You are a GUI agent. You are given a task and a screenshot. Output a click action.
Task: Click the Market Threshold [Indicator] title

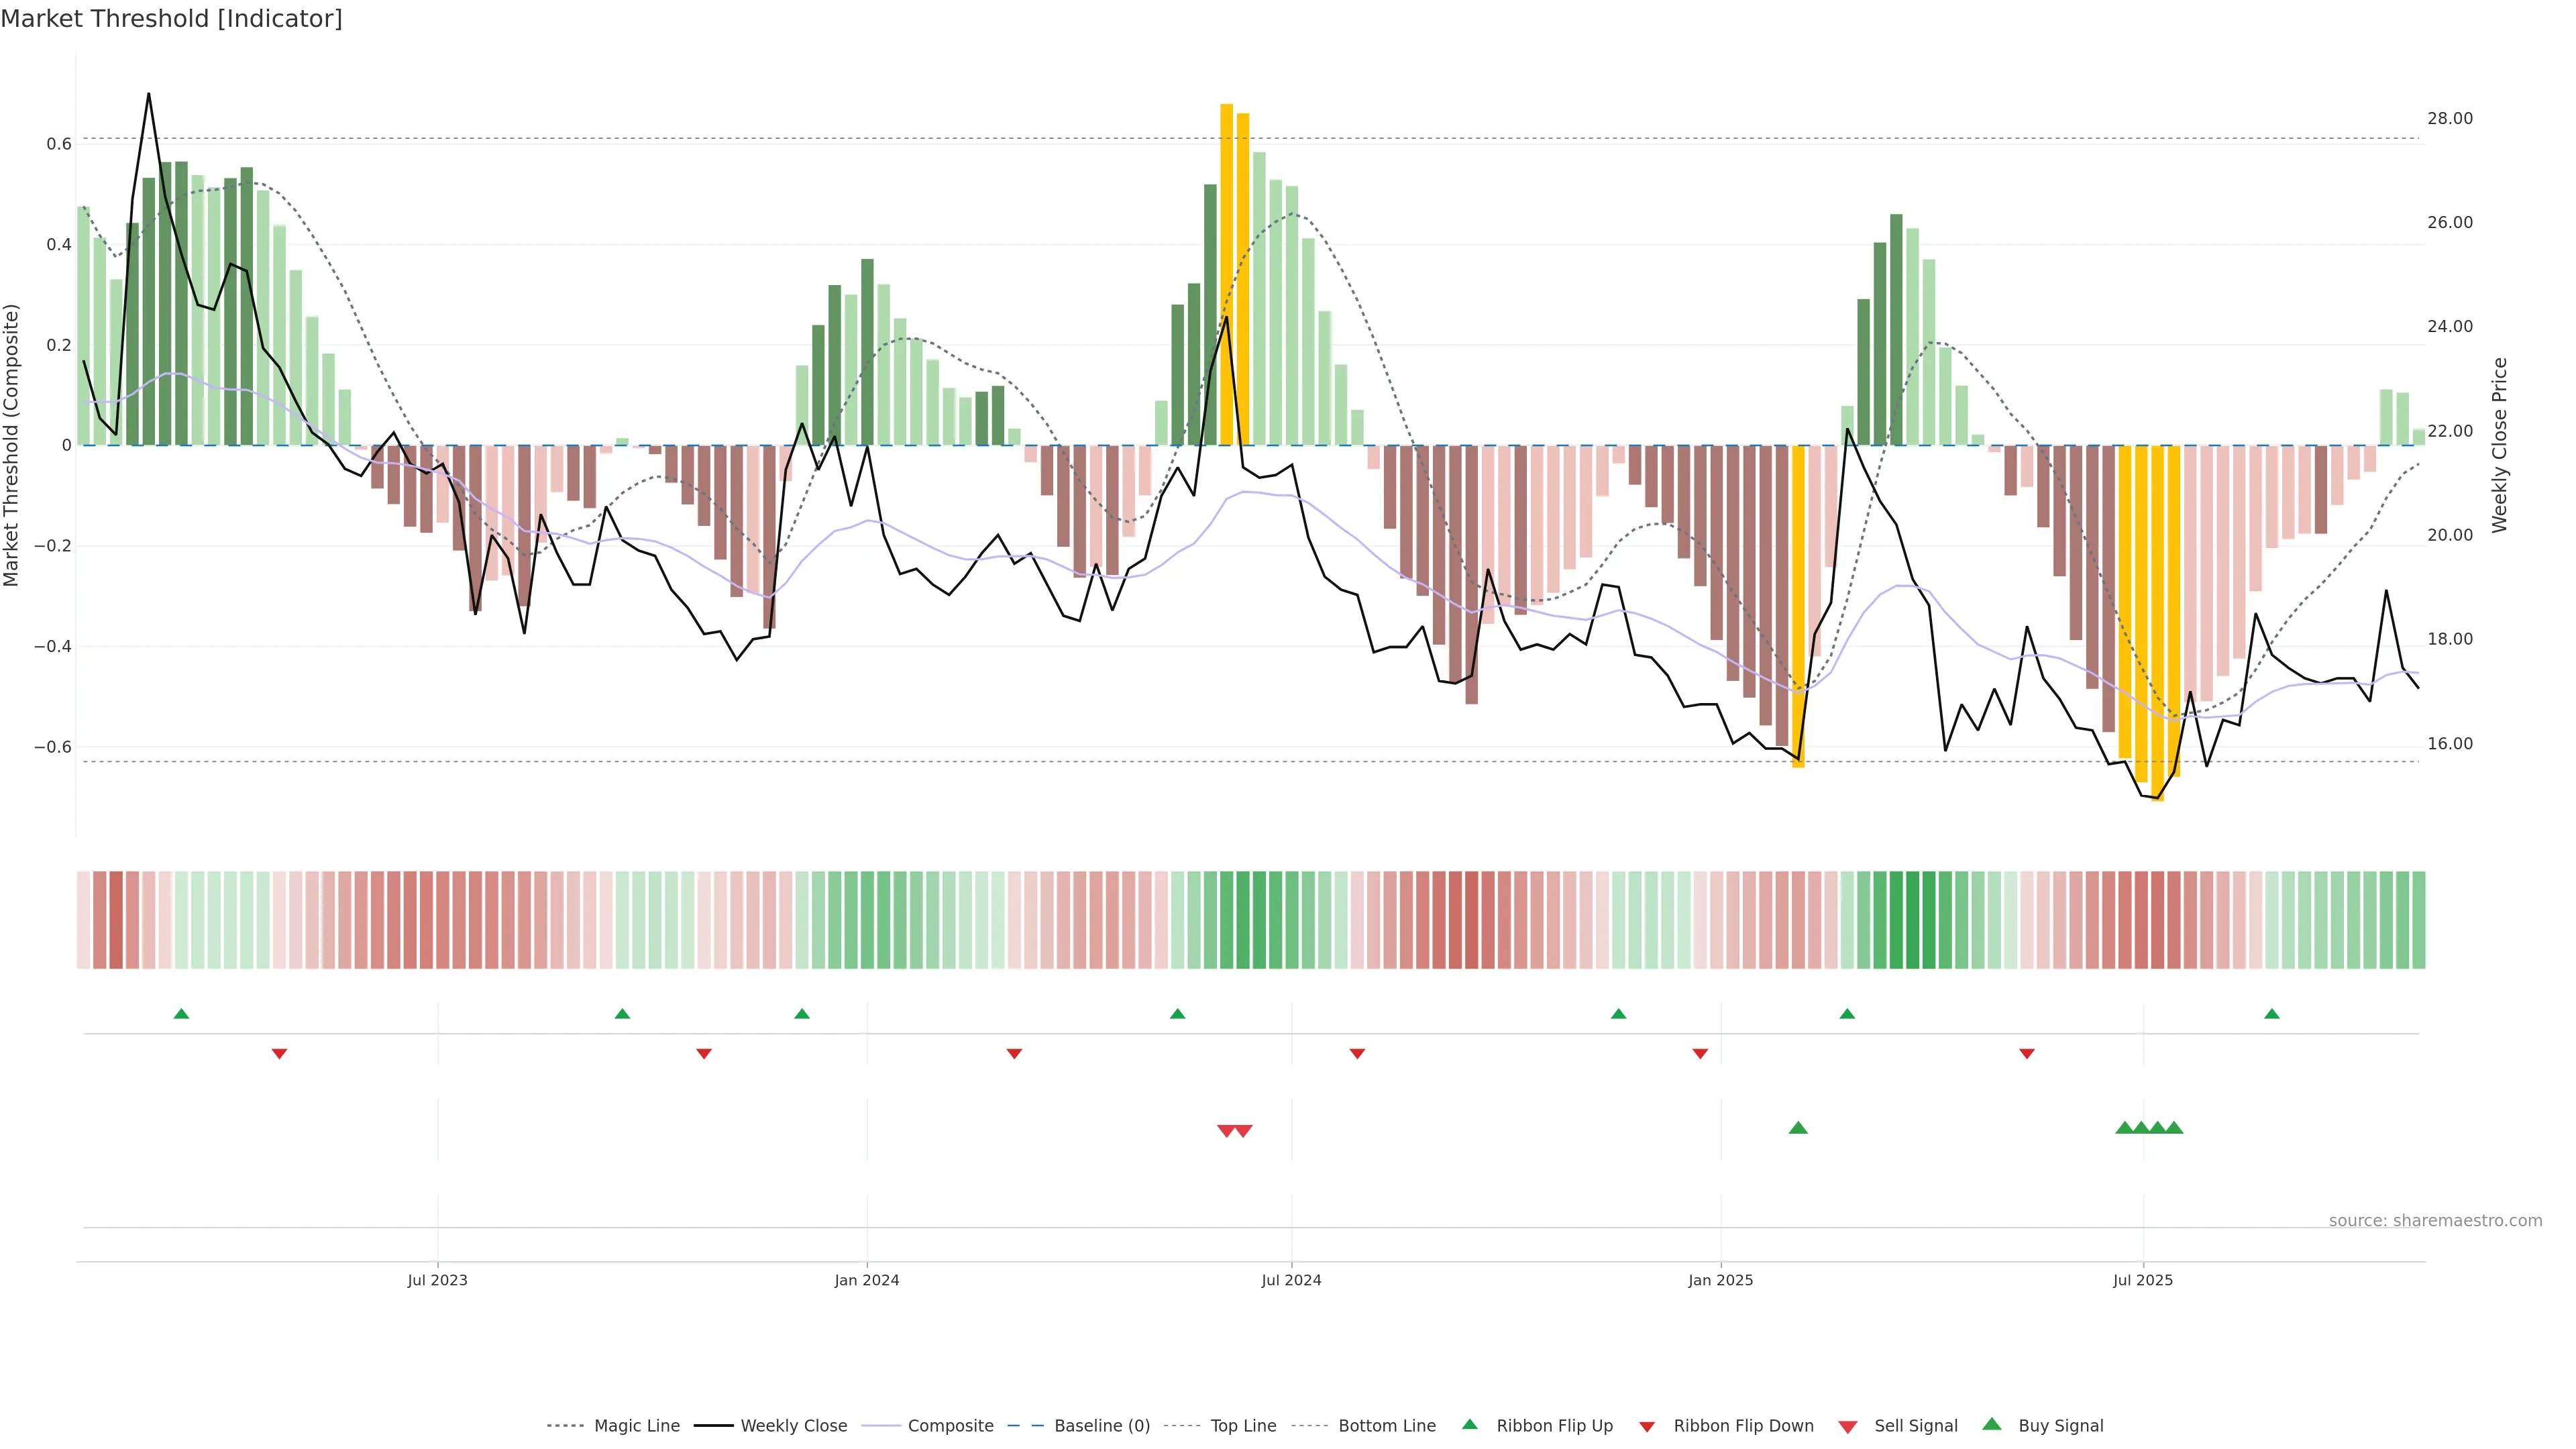pos(171,19)
